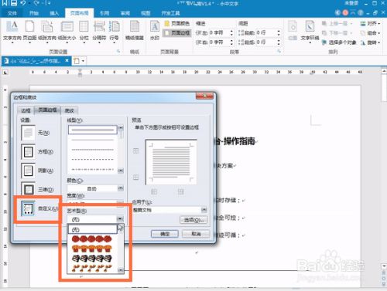Open the 行号 line numbers menu

pyautogui.click(x=114, y=31)
